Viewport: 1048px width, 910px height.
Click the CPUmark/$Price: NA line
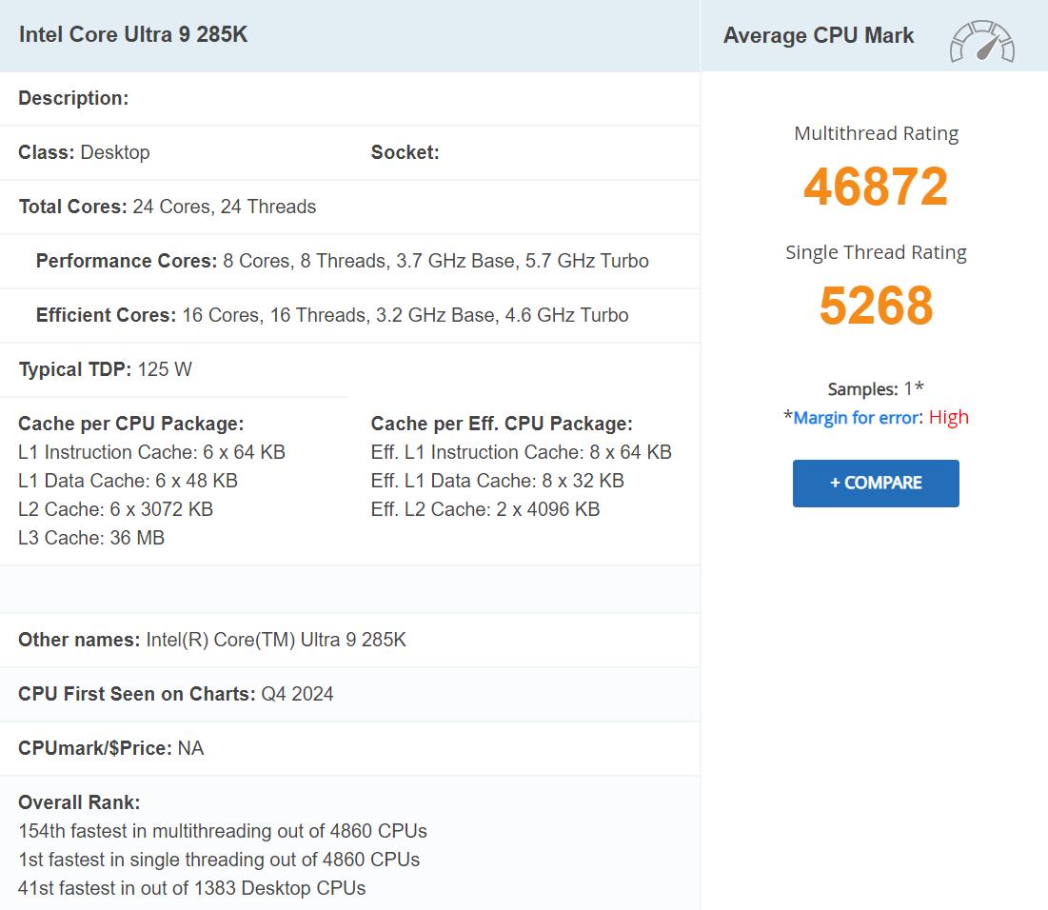[111, 748]
